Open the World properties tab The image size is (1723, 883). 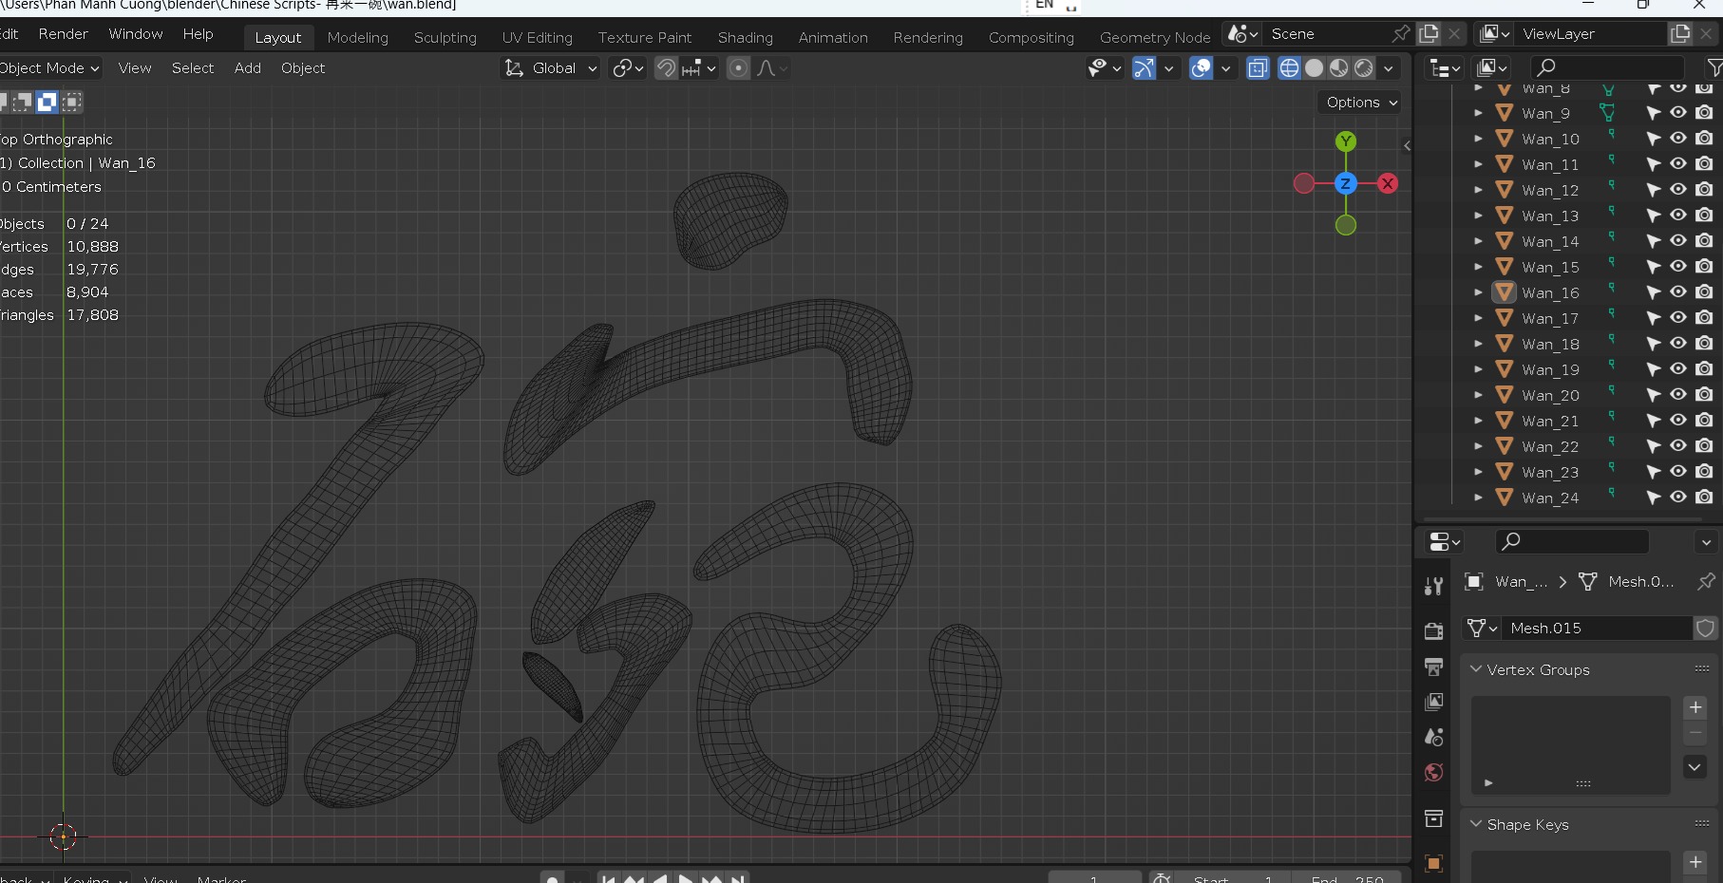tap(1434, 772)
